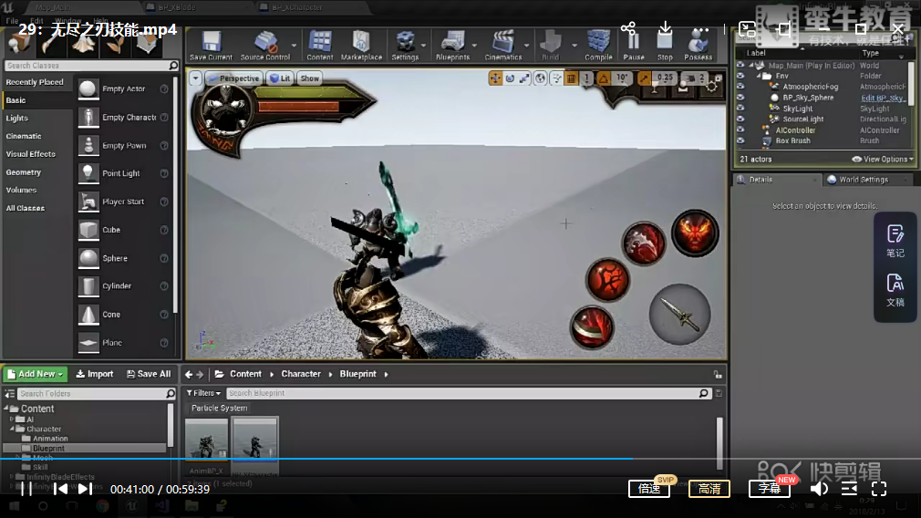
Task: Open the Blueprints toolbar icon
Action: click(x=452, y=46)
